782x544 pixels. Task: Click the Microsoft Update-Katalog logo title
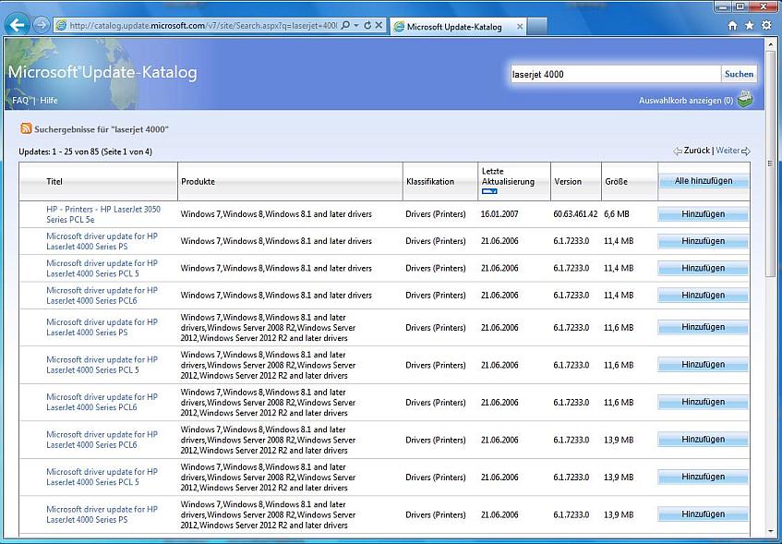click(102, 72)
